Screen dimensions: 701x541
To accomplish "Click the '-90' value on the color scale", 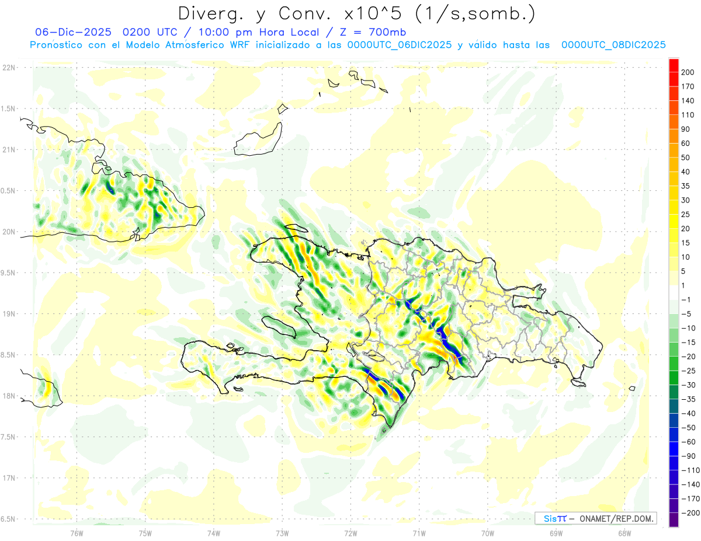I will tap(688, 456).
